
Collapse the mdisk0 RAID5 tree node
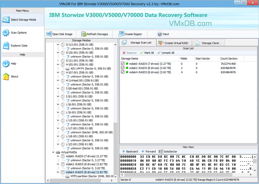click(58, 156)
